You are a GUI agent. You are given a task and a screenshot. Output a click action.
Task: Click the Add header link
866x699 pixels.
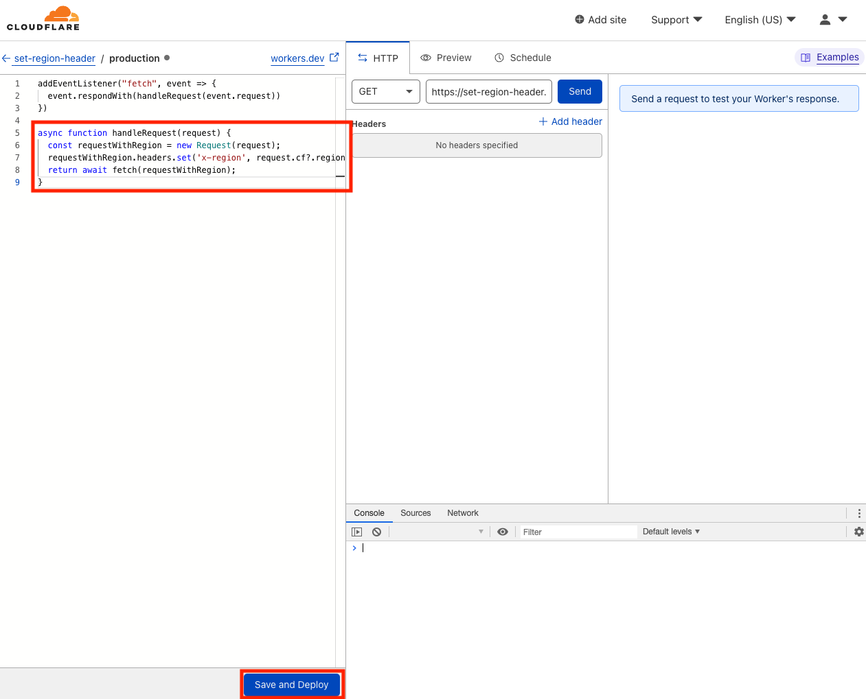pyautogui.click(x=570, y=121)
